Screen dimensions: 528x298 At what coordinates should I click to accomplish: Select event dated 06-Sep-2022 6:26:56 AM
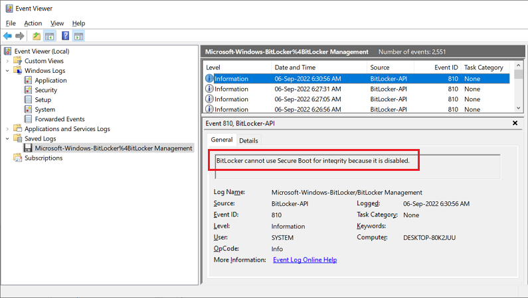[357, 109]
